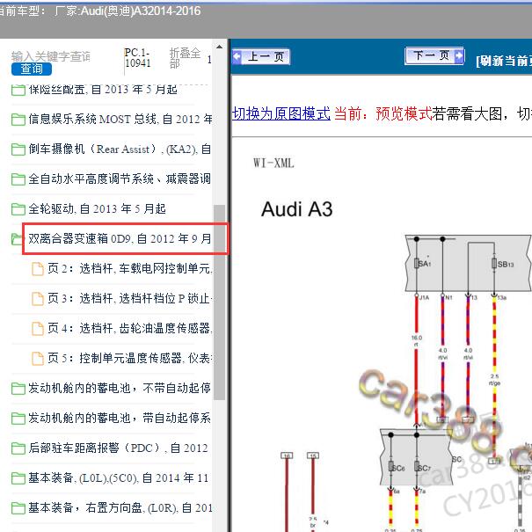This screenshot has height=532, width=532.
Task: Click 折叠全部 to collapse all folders
Action: pyautogui.click(x=185, y=58)
